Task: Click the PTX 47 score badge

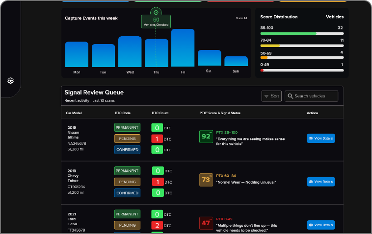Action: [206, 223]
